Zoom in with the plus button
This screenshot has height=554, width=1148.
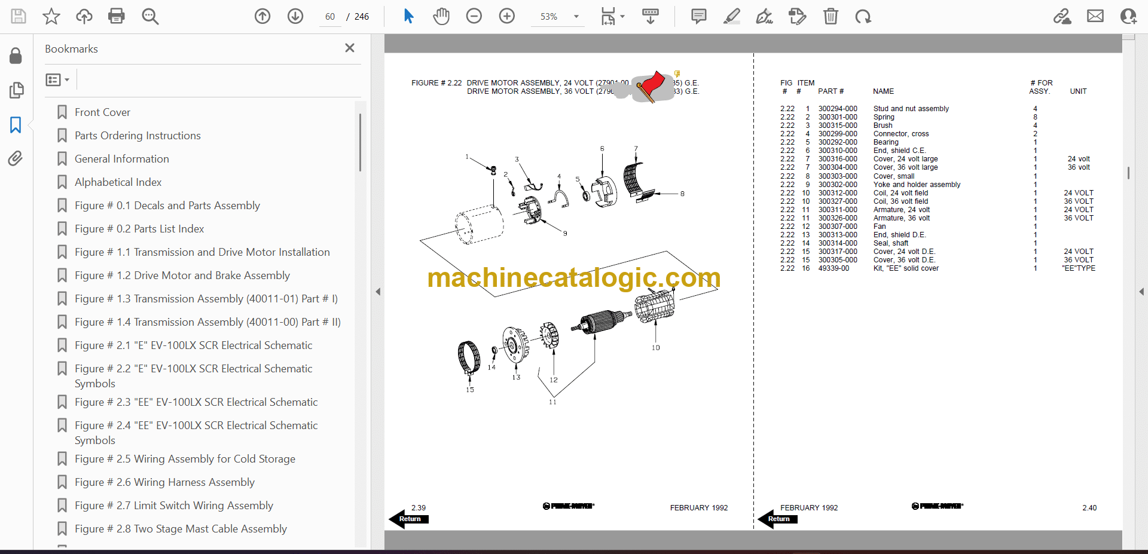click(x=507, y=16)
